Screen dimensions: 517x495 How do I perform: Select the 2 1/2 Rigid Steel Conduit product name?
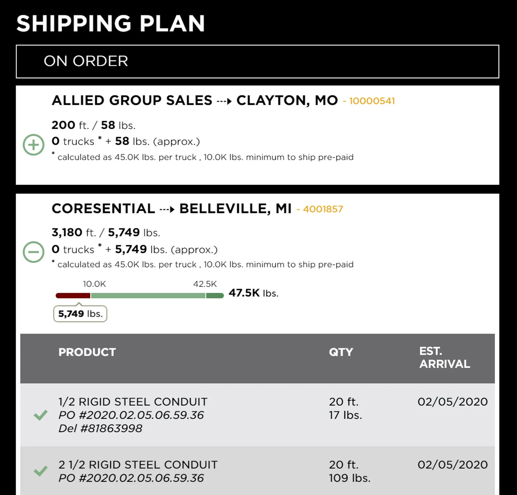pyautogui.click(x=138, y=465)
